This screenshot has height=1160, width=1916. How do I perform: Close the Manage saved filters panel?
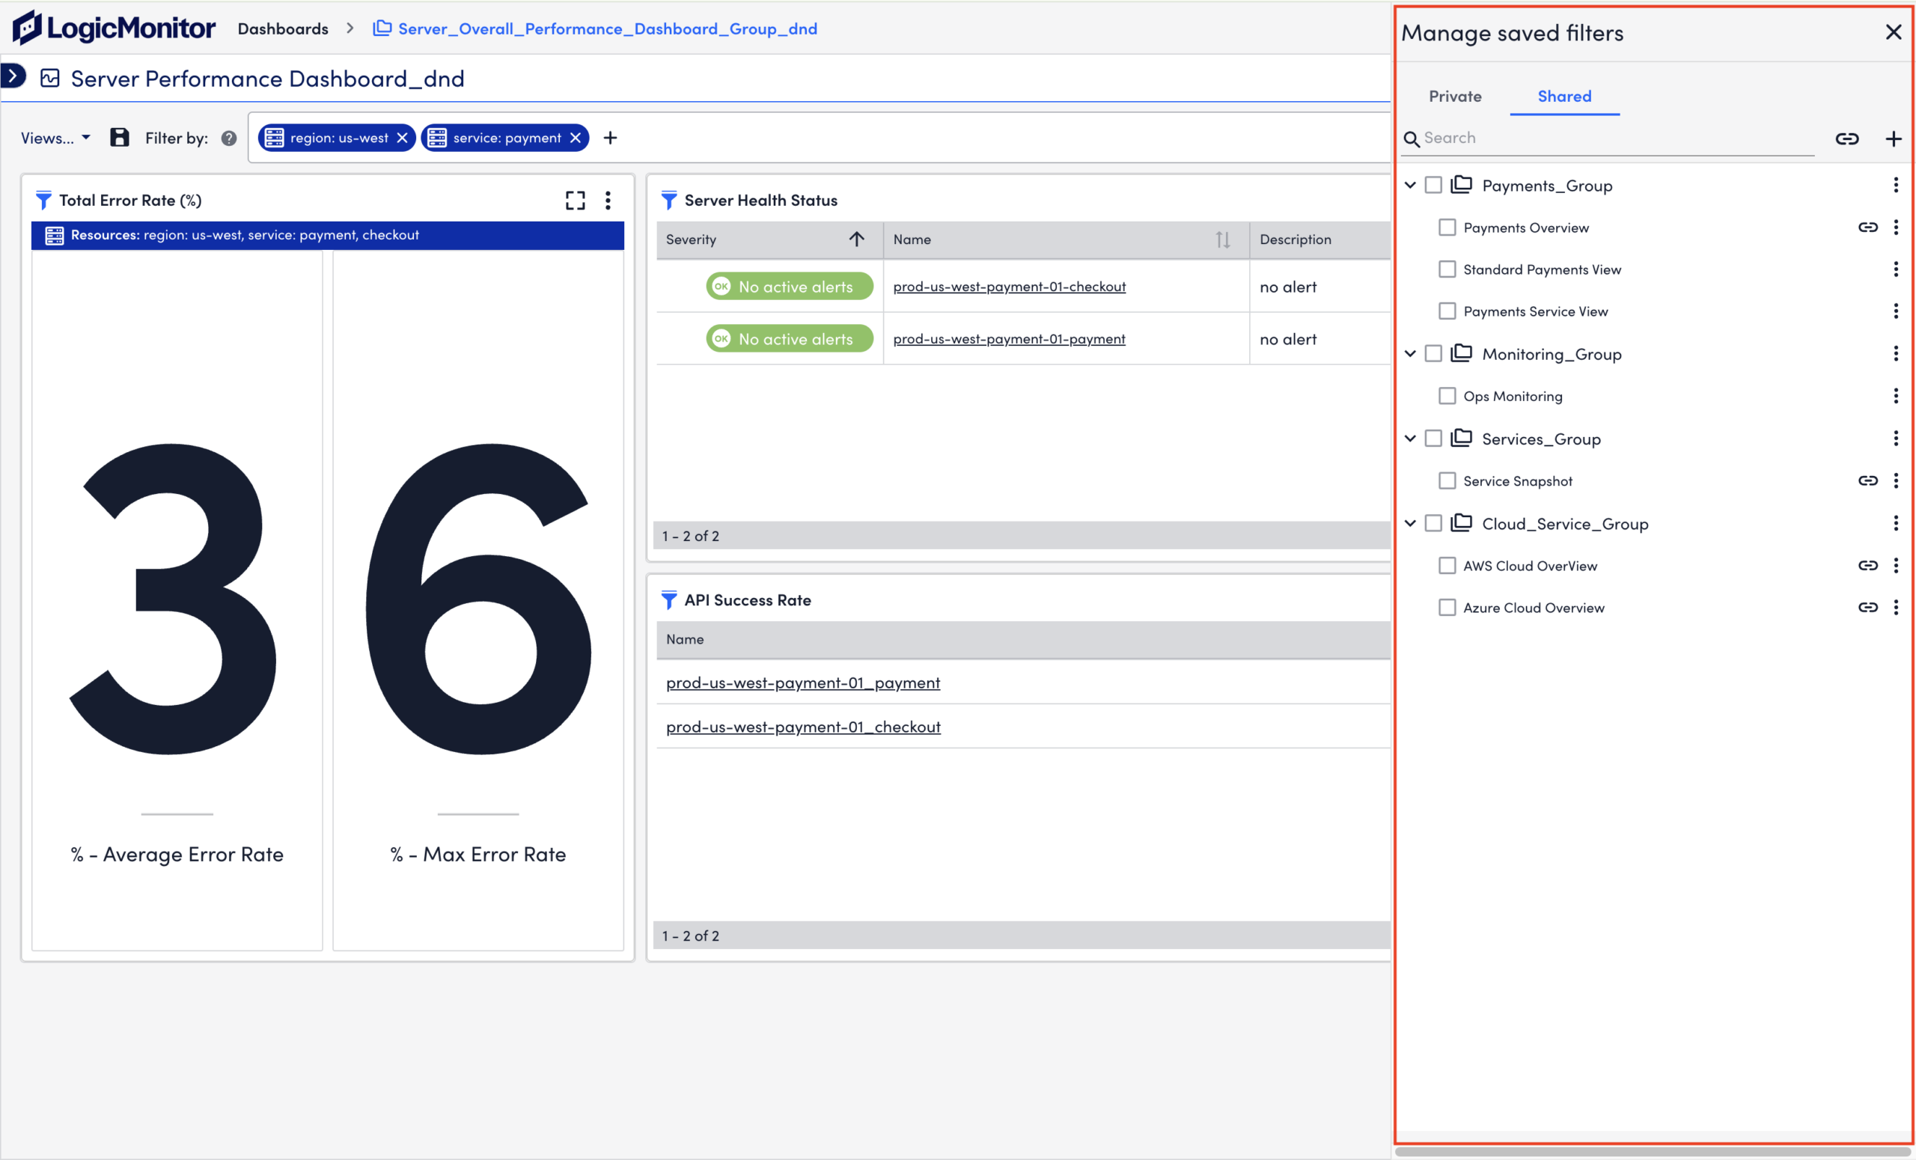(x=1894, y=32)
